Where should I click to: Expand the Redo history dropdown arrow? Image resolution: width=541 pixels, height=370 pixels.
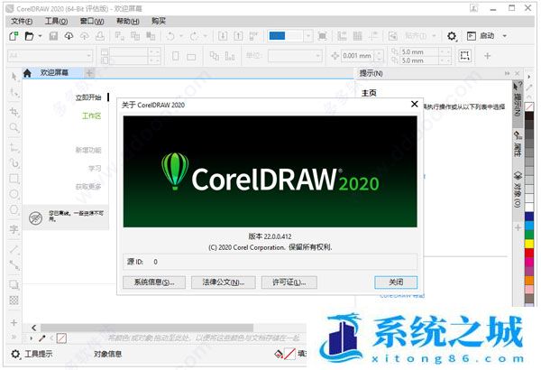(205, 36)
